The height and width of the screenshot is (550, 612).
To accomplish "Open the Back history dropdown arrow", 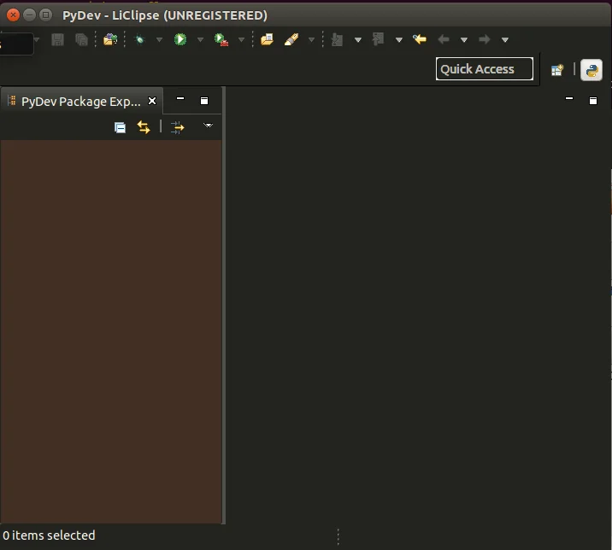I will 463,40.
